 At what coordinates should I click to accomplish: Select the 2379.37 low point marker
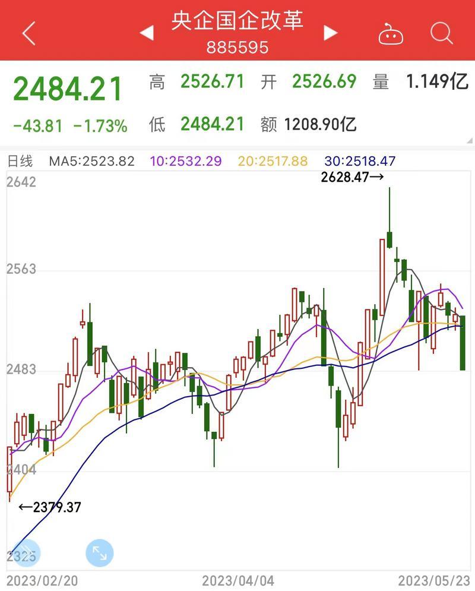(50, 507)
